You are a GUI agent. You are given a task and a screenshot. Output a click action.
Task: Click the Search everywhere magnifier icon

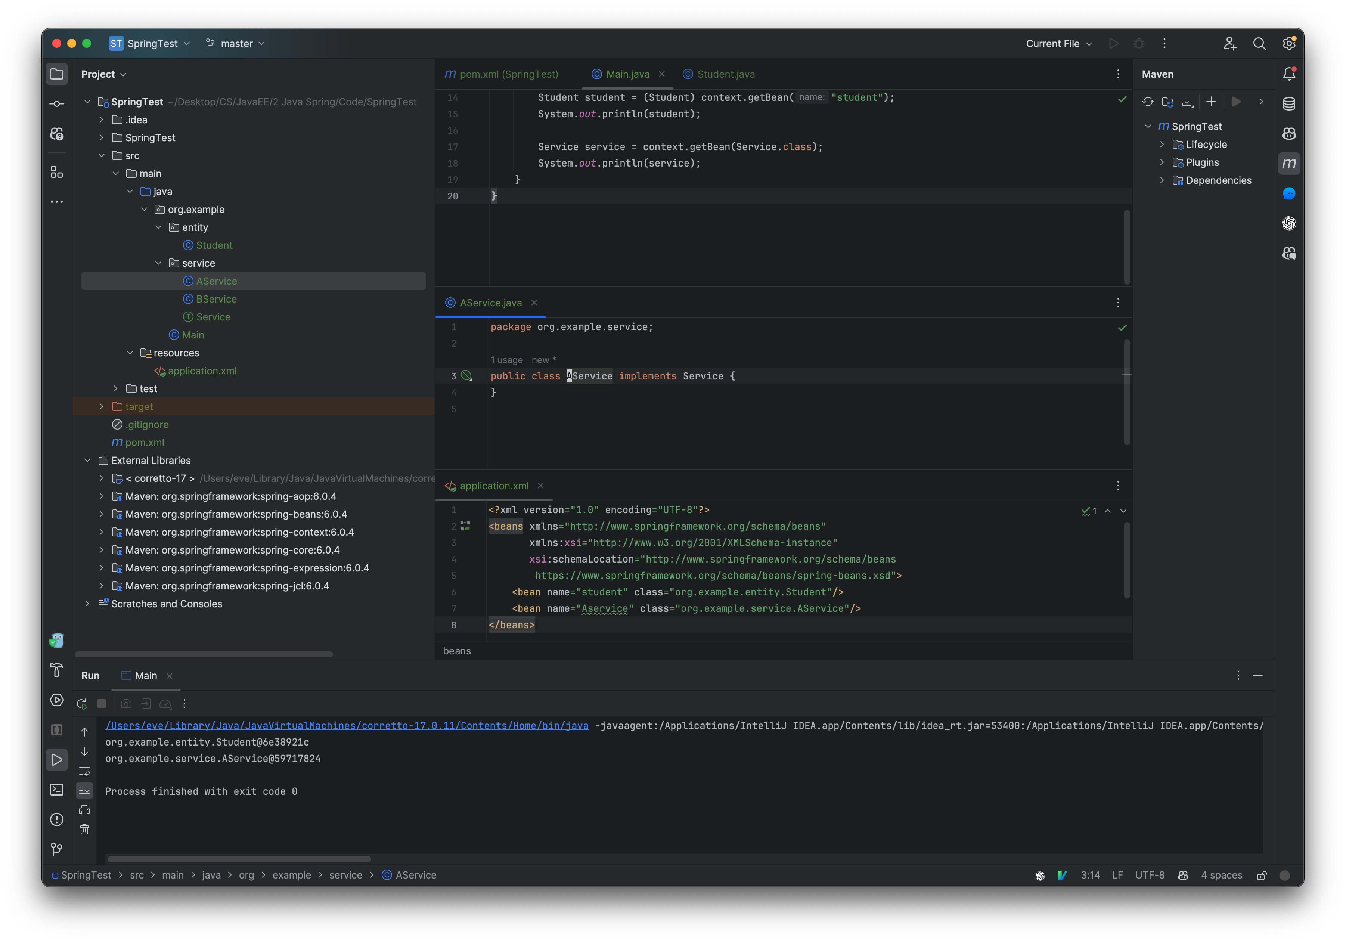pyautogui.click(x=1260, y=43)
